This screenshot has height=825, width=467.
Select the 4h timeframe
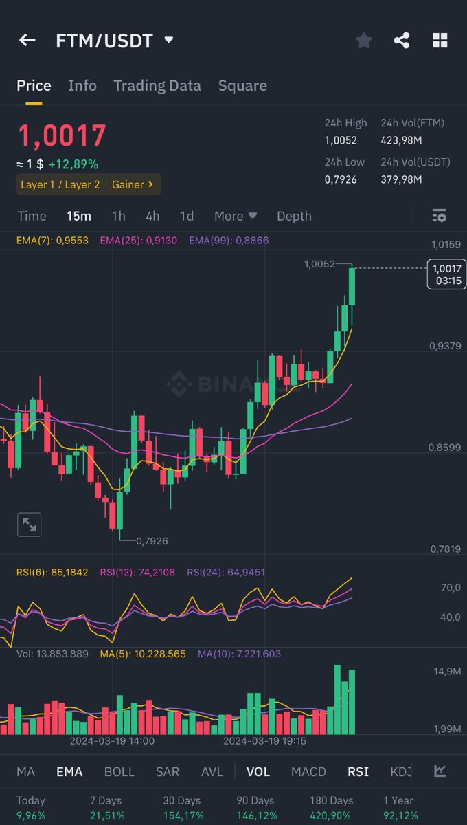[x=152, y=216]
